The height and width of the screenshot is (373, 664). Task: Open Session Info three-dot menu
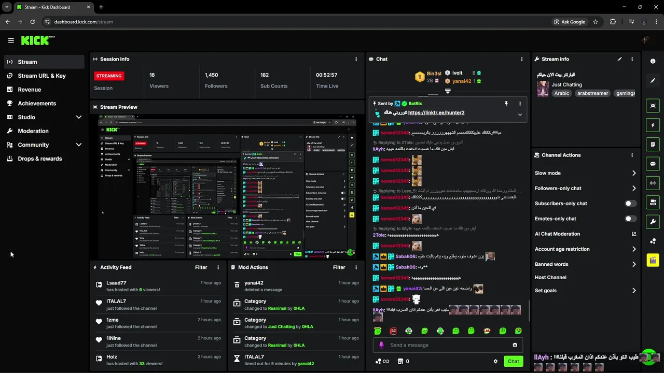(x=356, y=59)
